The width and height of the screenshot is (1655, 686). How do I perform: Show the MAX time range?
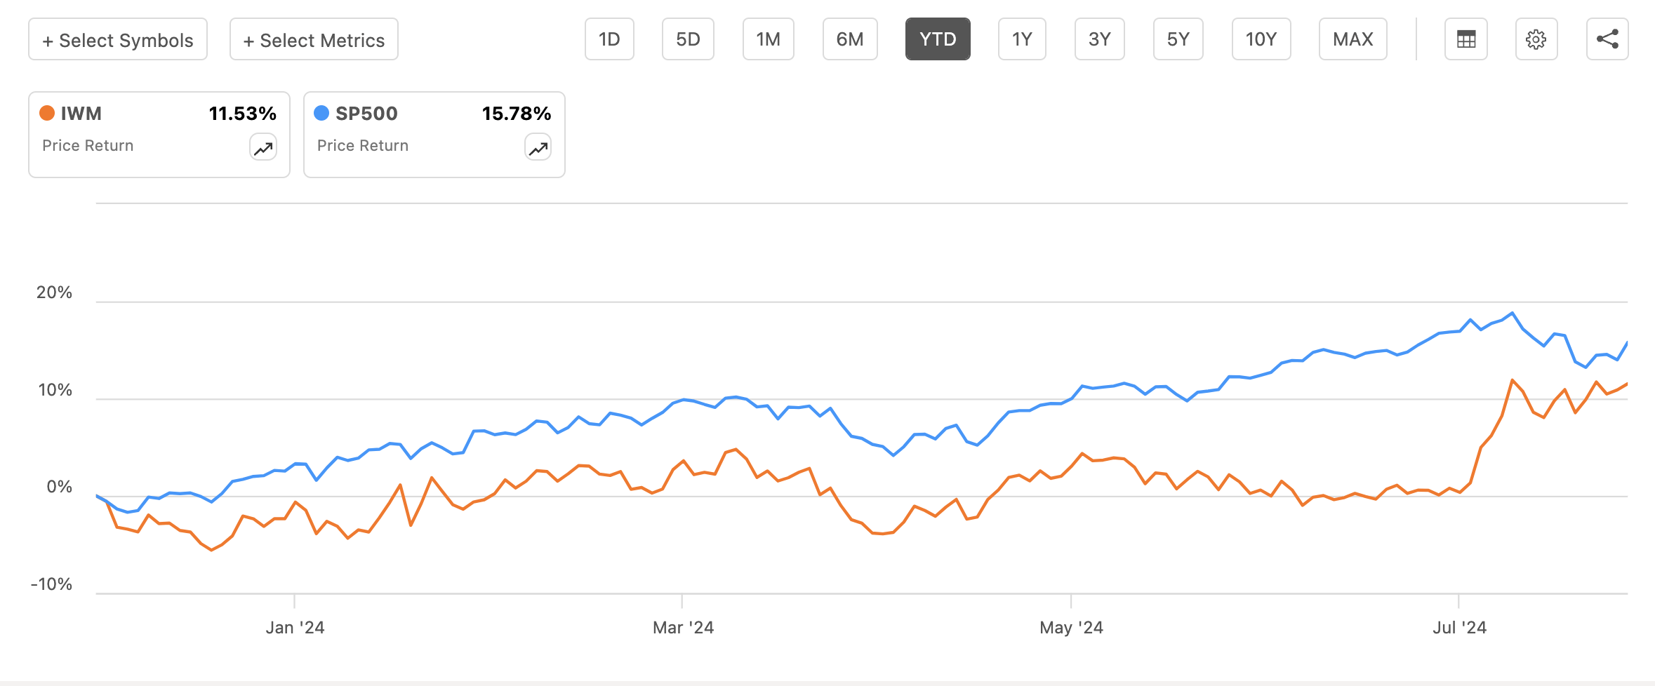pos(1352,39)
